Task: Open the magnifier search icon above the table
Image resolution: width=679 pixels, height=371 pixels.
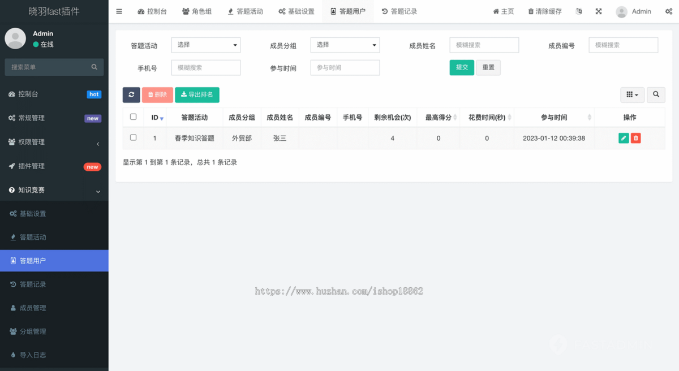Action: [655, 94]
